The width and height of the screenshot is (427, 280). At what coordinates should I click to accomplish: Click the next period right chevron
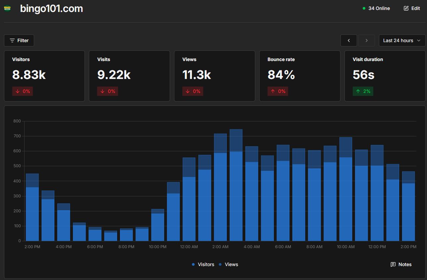367,40
